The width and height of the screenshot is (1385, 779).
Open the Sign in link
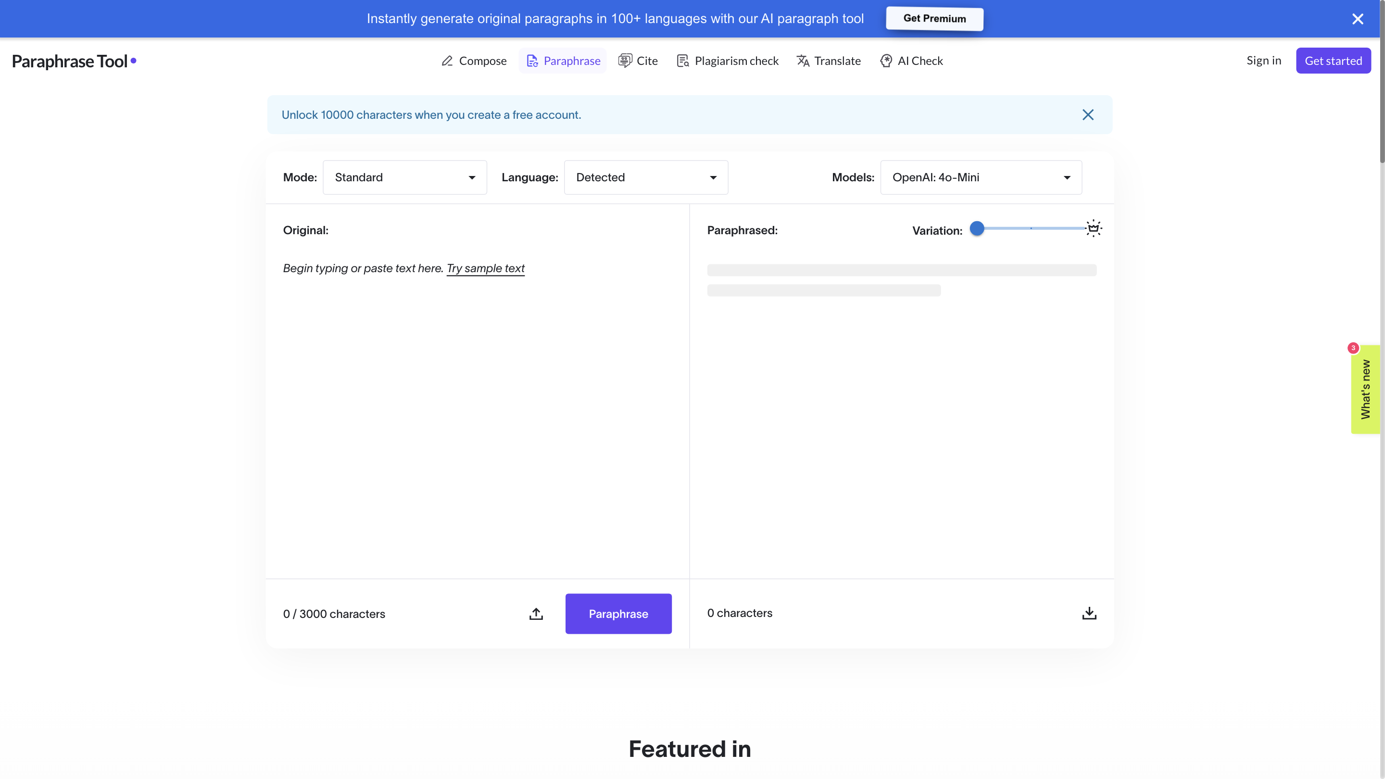pos(1263,60)
